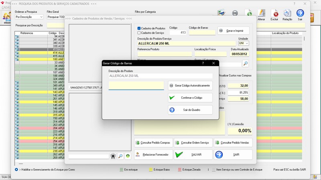Screen dimensions: 321x180
Task: Click the row icon beside code 94
Action: (17, 36)
